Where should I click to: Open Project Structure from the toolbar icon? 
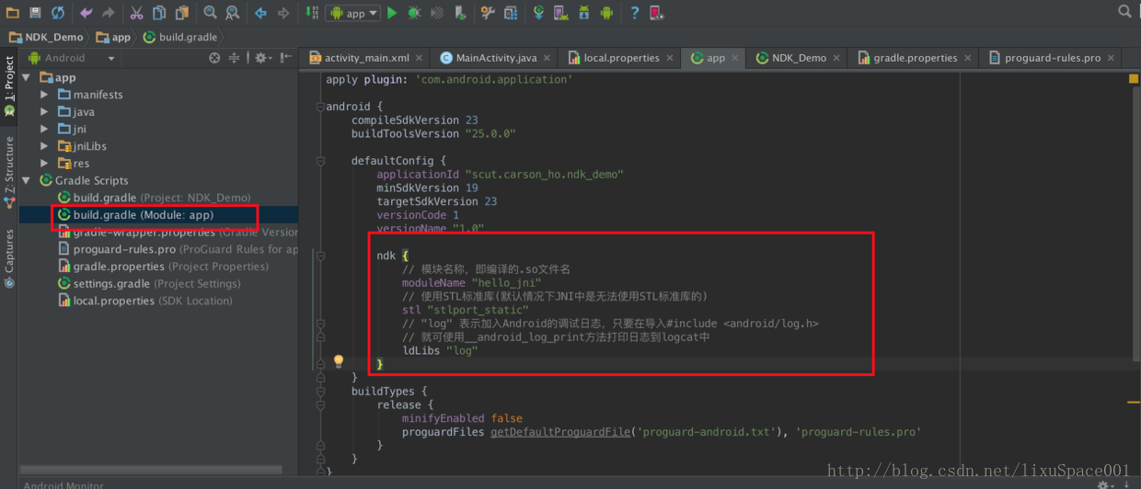point(510,13)
